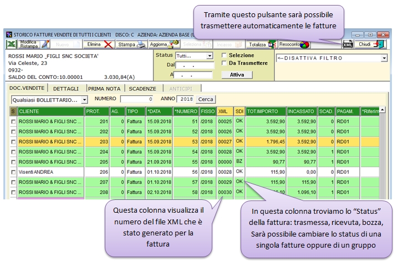Switch to the SCADENZE tab
Screen dimensions: 398x261
tap(142, 88)
